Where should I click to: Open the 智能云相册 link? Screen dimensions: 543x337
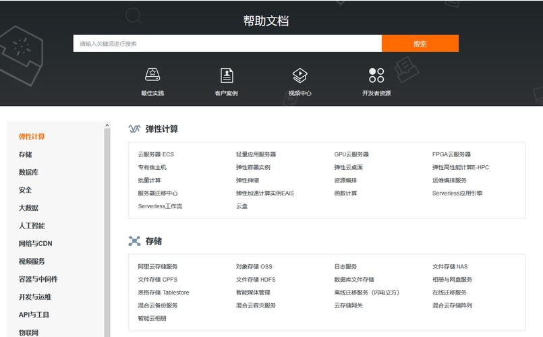point(152,318)
